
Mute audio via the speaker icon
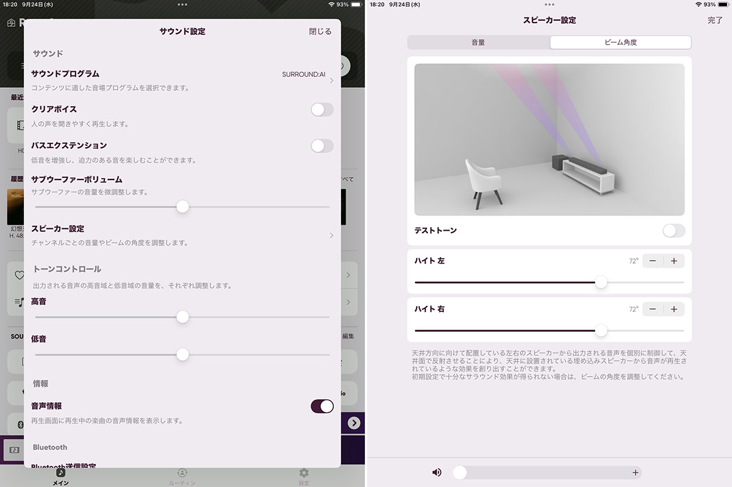[x=436, y=472]
